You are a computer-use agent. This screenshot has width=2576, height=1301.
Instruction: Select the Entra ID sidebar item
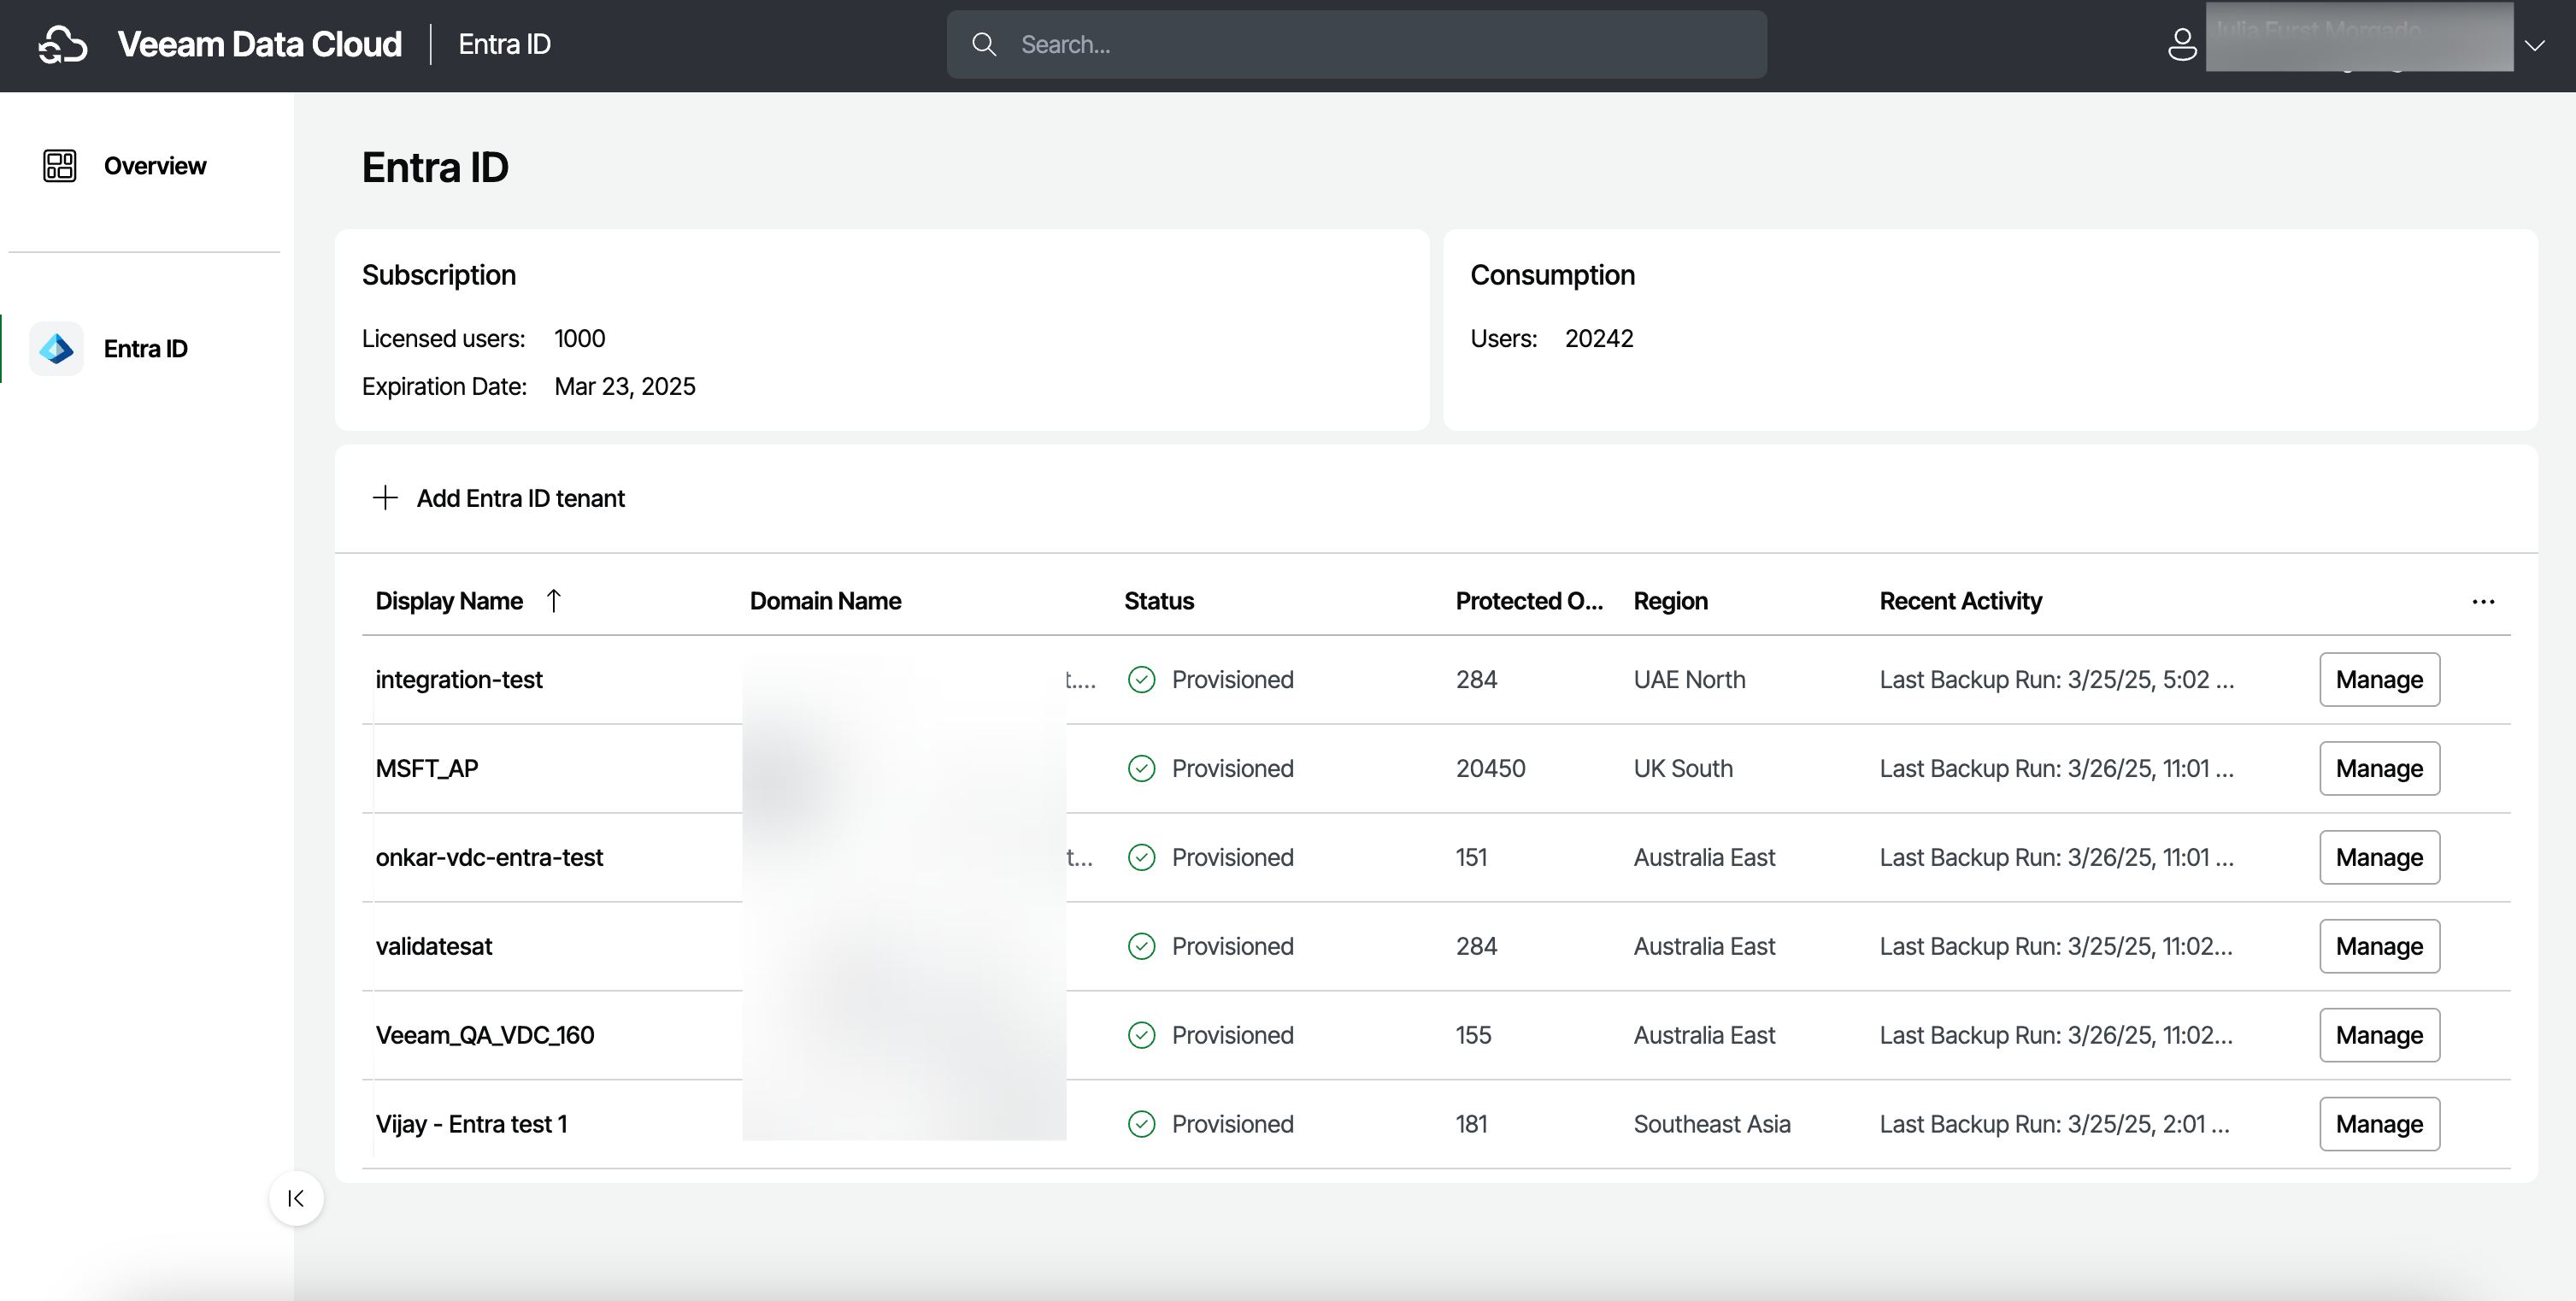(145, 349)
